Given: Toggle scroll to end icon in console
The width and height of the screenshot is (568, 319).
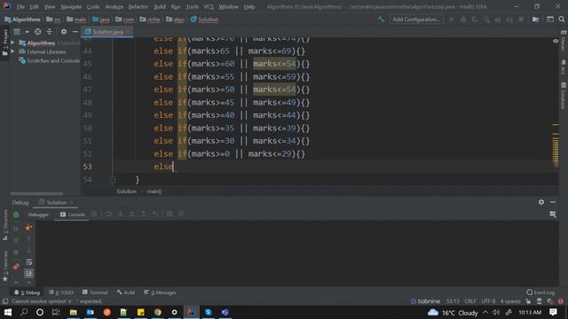Looking at the screenshot, I should click(29, 273).
